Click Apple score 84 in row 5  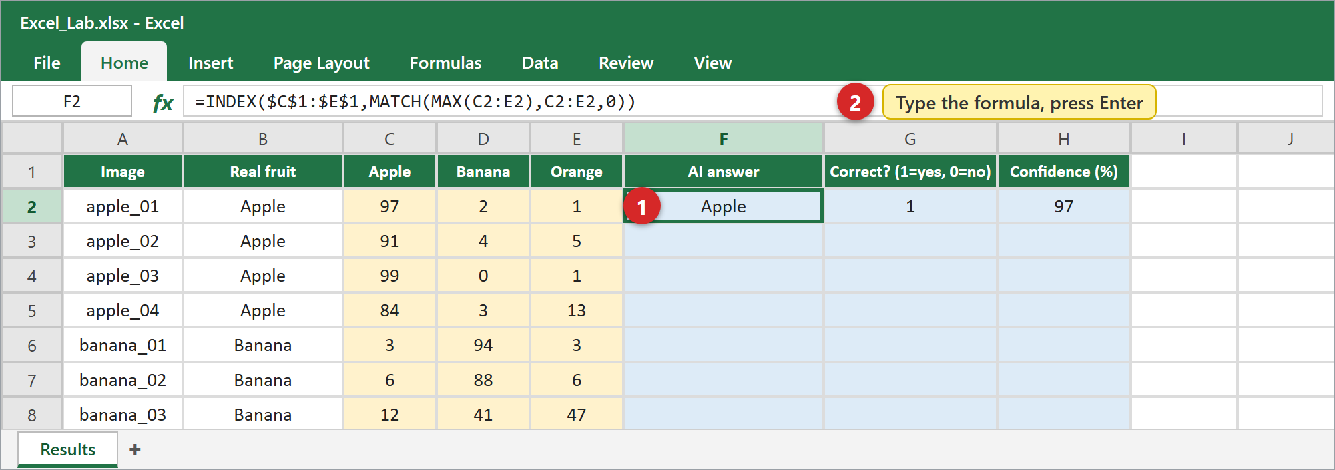point(390,310)
